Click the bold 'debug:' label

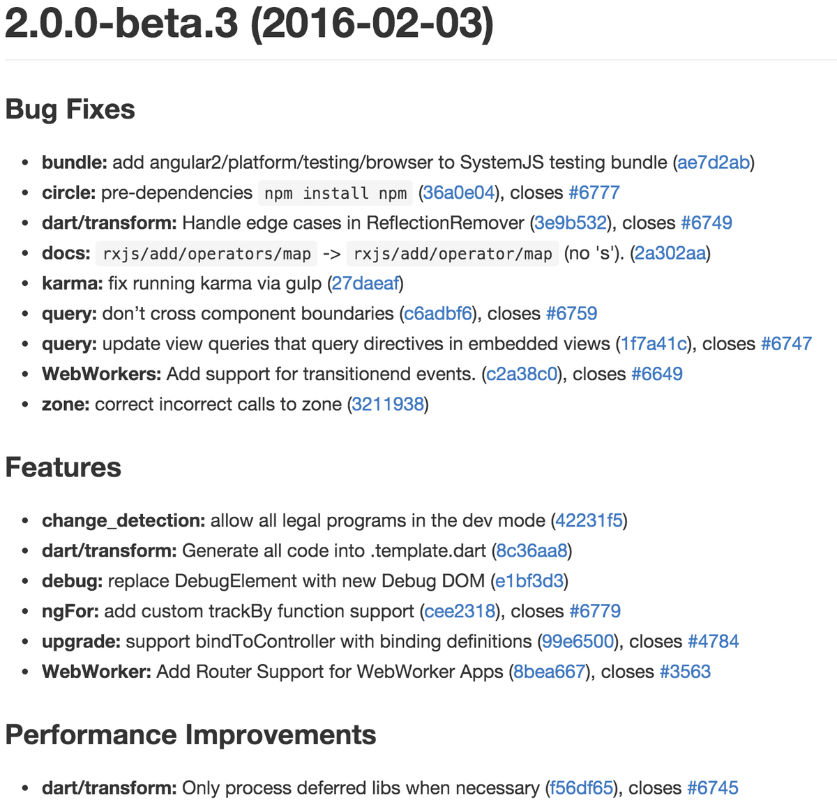[x=73, y=581]
